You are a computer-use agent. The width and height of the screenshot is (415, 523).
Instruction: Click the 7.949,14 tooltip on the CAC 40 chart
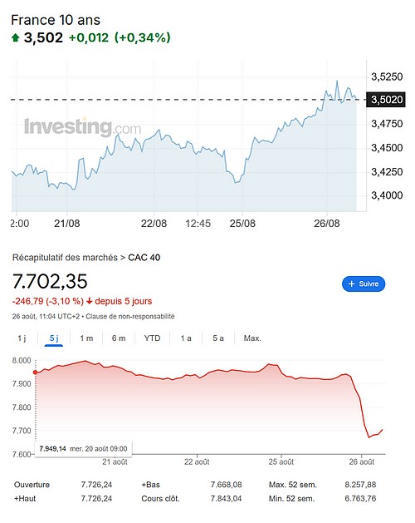point(83,449)
